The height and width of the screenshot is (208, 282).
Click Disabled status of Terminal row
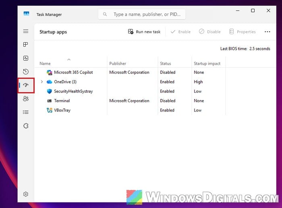pos(168,101)
